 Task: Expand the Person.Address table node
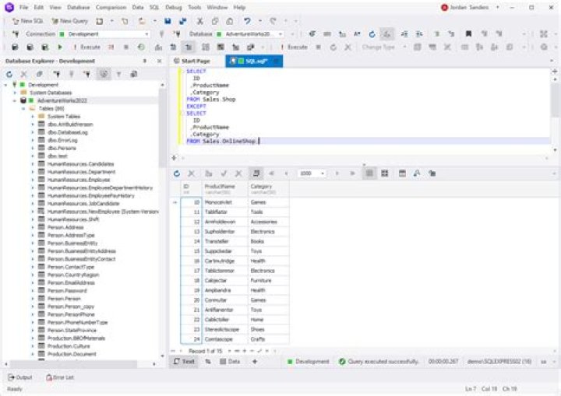33,227
